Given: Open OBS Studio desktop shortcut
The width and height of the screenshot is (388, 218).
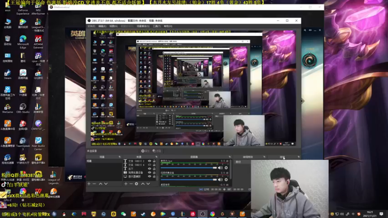Looking at the screenshot, I should [x=23, y=108].
